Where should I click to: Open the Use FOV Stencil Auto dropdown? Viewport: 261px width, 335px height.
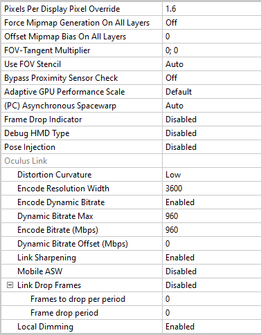click(212, 64)
